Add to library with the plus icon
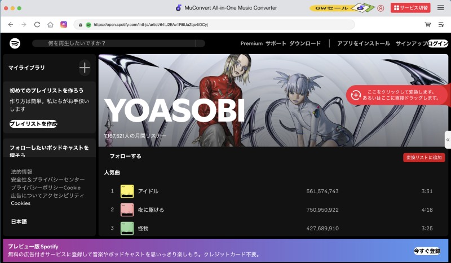 click(x=85, y=68)
